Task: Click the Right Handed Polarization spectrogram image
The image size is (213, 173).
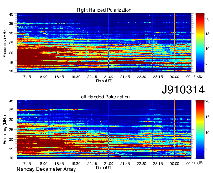Action: coord(104,43)
